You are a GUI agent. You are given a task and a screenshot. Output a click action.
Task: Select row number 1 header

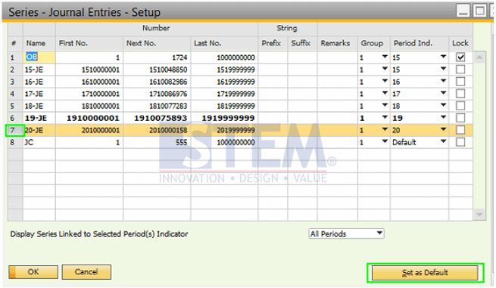coord(15,57)
